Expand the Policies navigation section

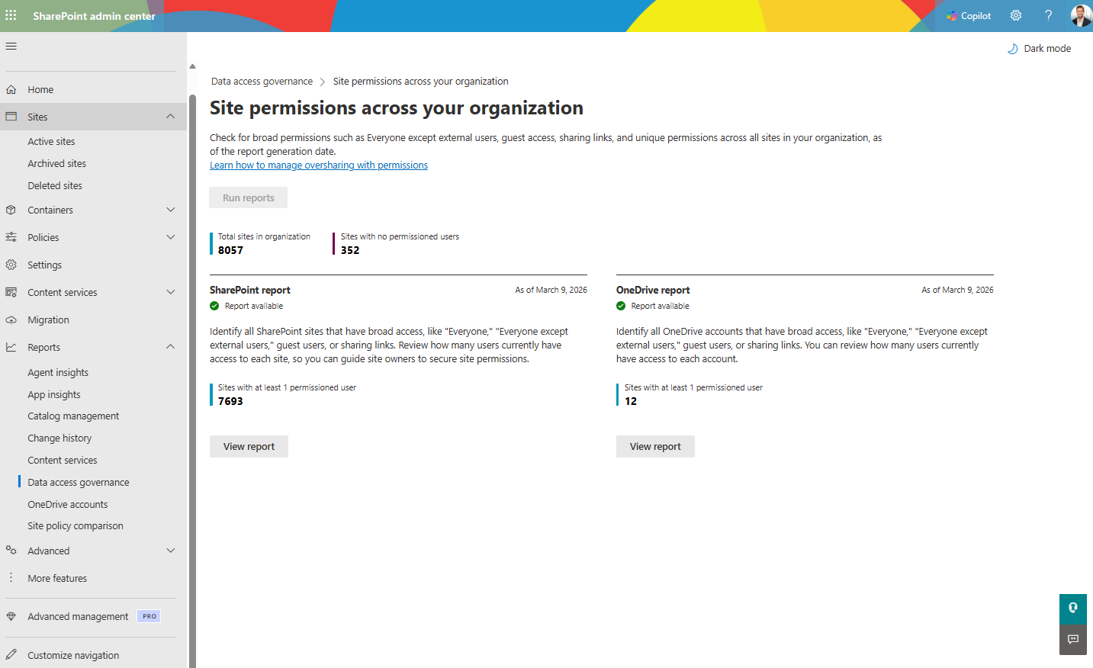(170, 237)
